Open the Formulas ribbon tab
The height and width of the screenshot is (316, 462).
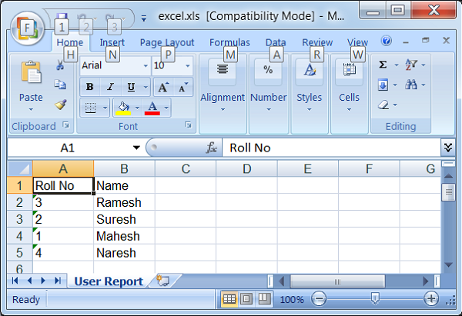229,43
